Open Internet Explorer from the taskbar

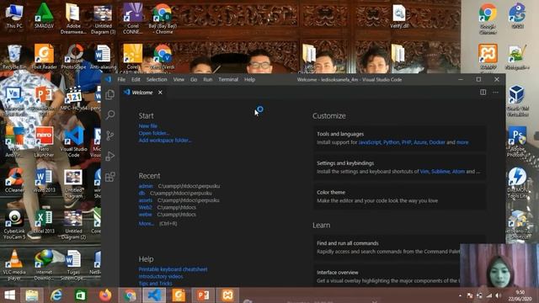point(56,295)
